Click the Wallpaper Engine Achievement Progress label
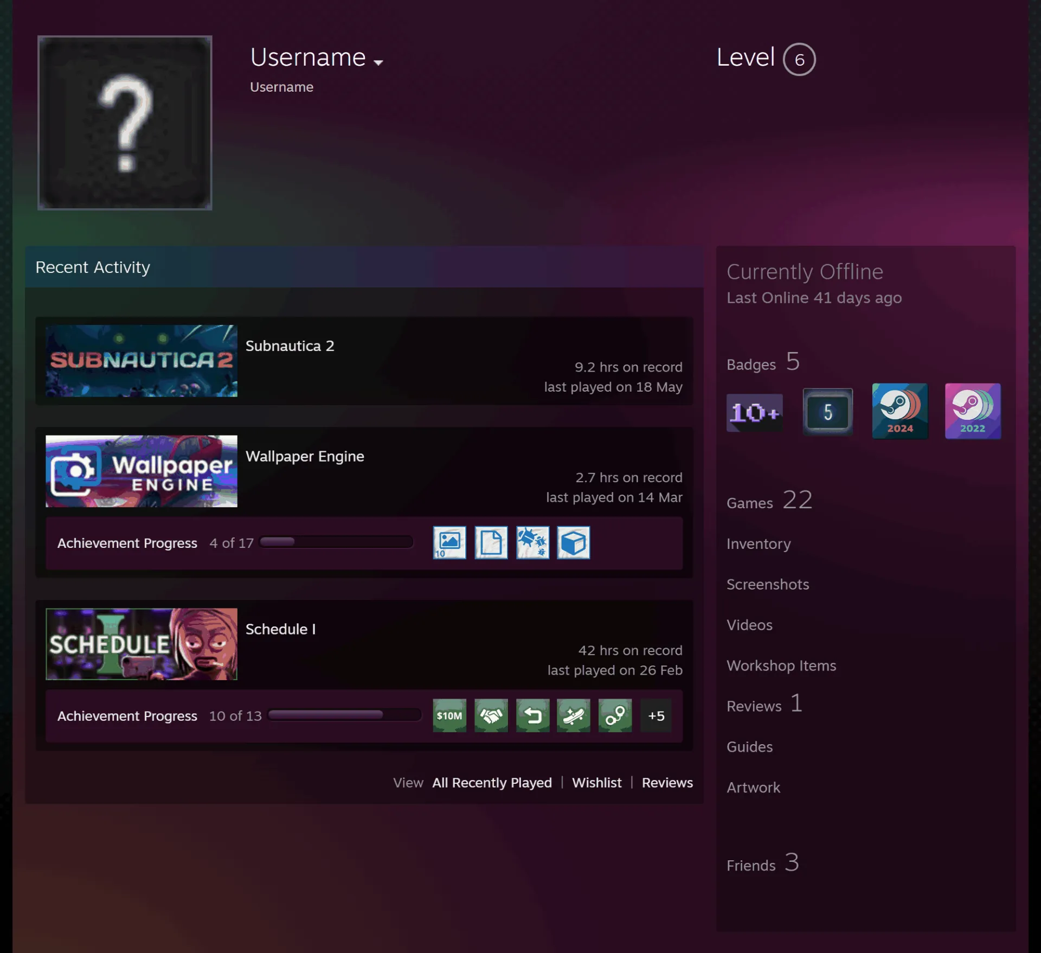Screen dimensions: 1041x953 click(127, 543)
